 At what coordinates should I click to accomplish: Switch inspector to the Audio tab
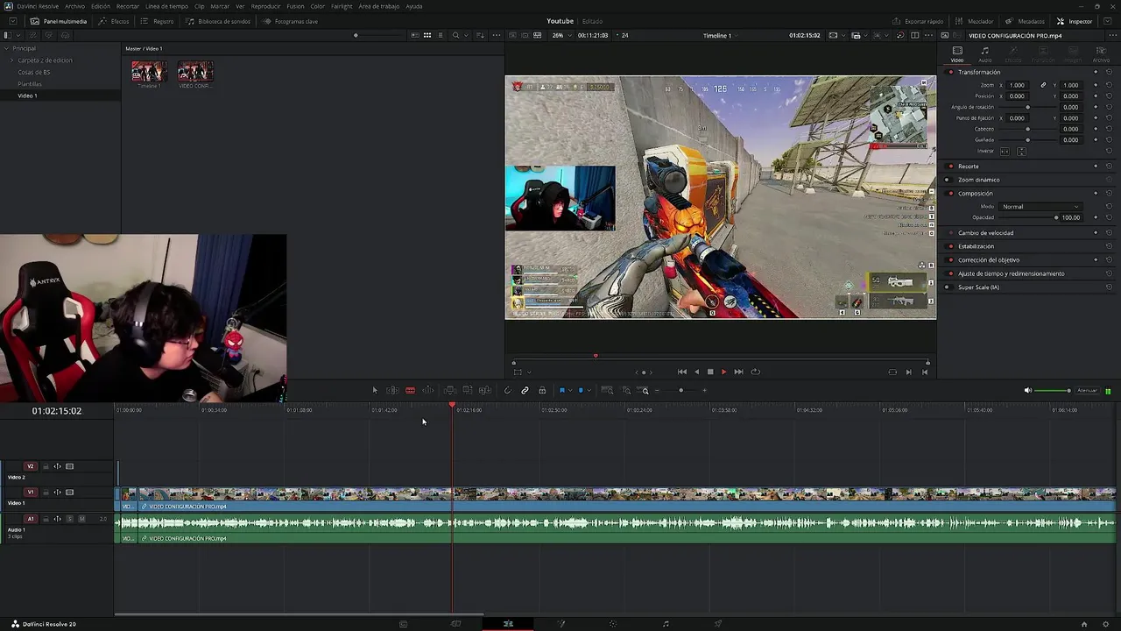click(984, 54)
